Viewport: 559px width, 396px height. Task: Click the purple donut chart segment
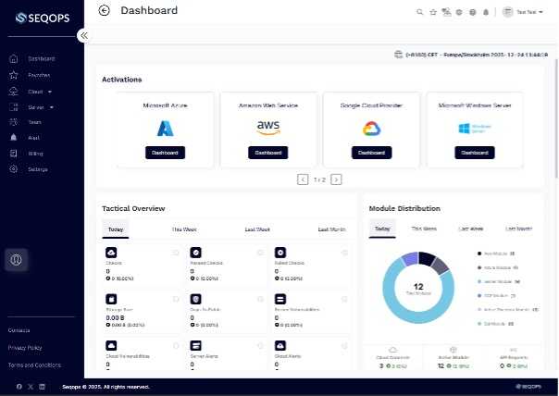(410, 258)
